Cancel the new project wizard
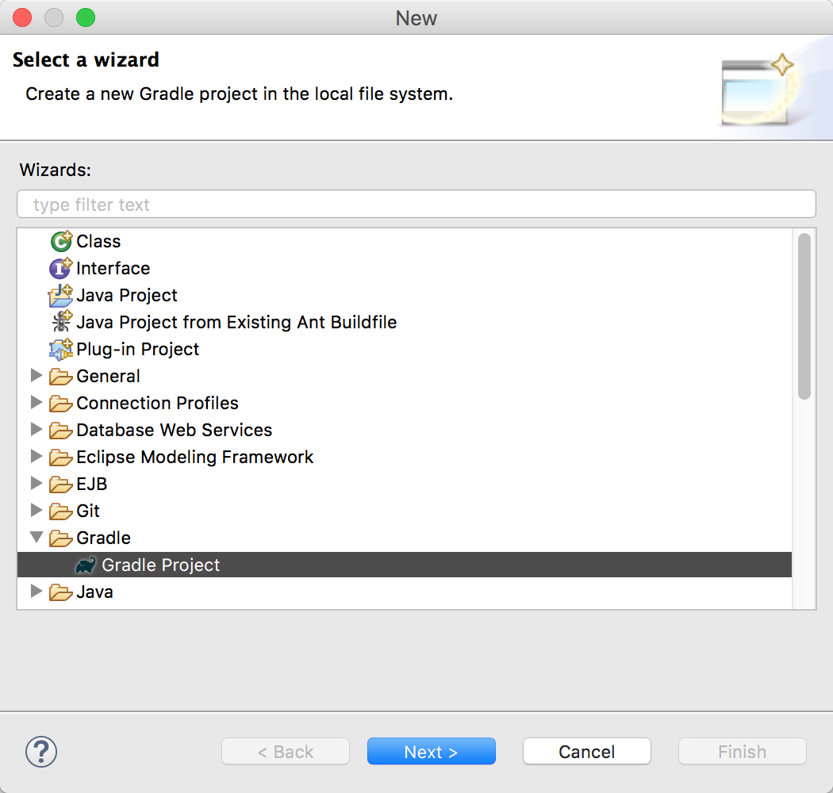The image size is (833, 793). (586, 751)
